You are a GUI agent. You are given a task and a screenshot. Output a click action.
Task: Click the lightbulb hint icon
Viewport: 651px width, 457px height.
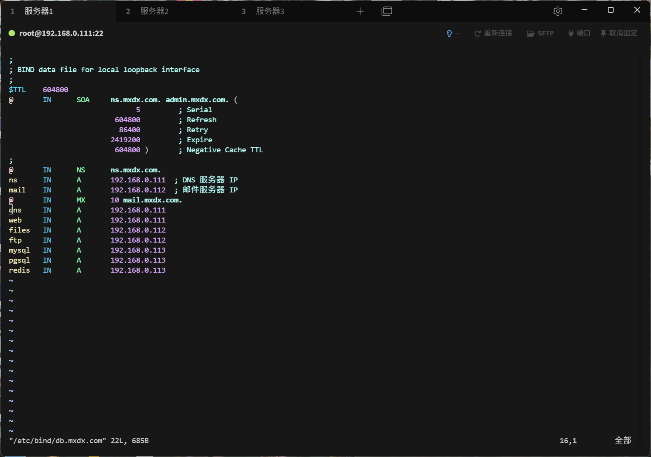(449, 34)
